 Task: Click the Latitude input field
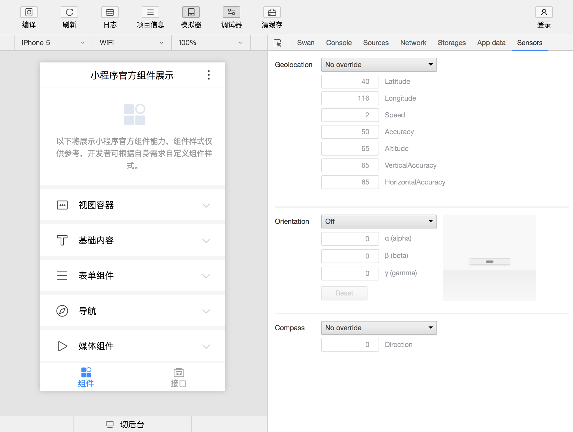pyautogui.click(x=350, y=82)
